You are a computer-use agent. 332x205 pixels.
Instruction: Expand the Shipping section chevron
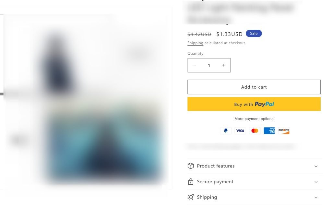[316, 198]
